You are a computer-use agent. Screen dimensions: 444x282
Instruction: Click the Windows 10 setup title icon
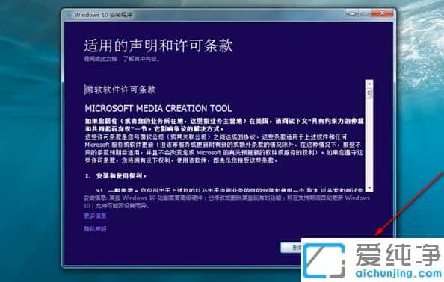tap(69, 15)
